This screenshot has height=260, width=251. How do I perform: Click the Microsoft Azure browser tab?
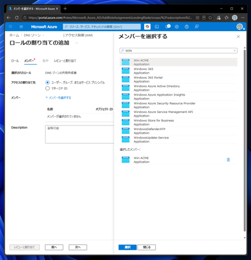click(33, 9)
